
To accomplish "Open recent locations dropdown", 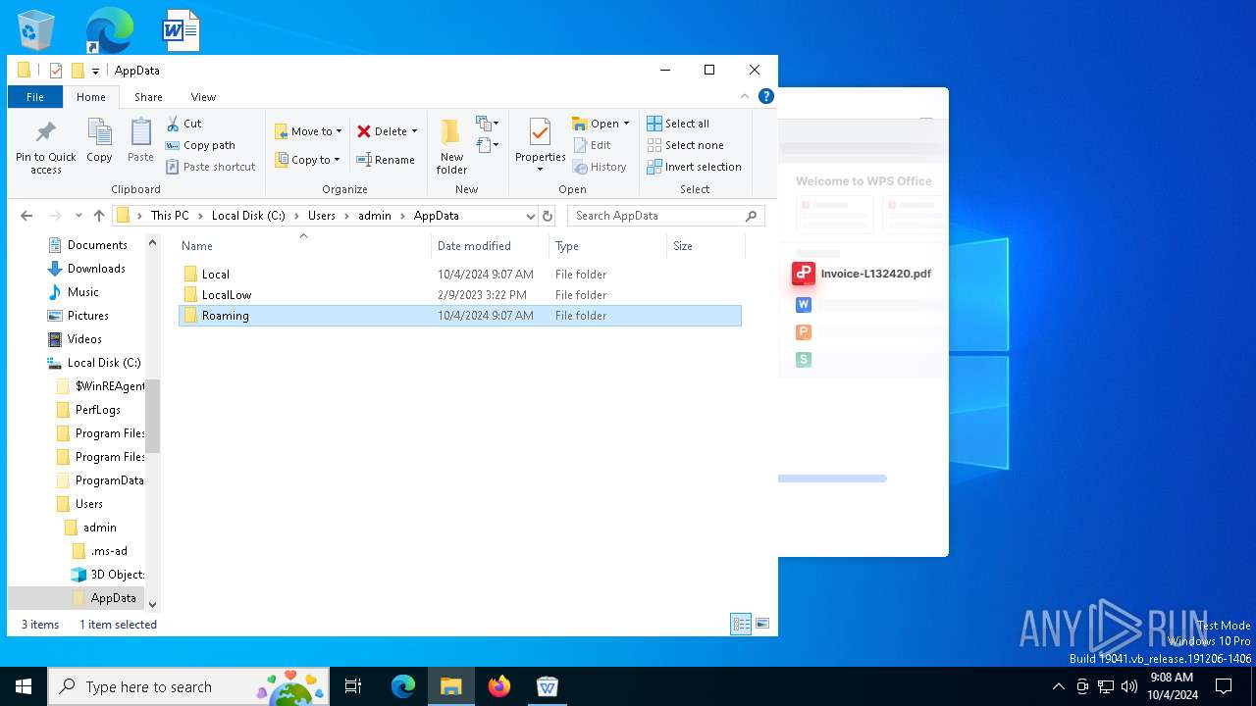I will 78,216.
